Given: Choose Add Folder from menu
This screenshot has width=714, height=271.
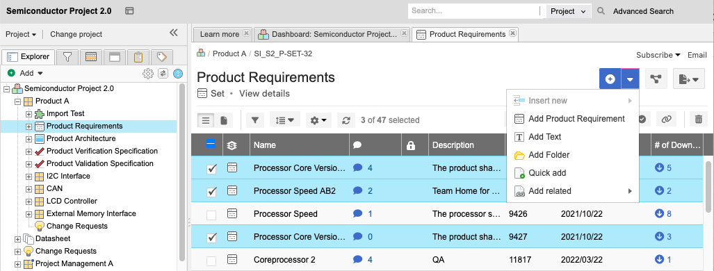Looking at the screenshot, I should click(573, 155).
